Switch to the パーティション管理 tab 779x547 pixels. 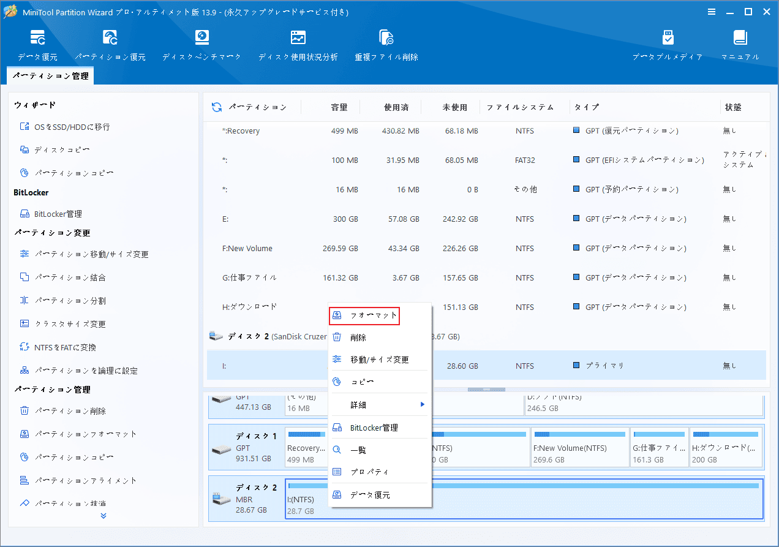[x=51, y=77]
